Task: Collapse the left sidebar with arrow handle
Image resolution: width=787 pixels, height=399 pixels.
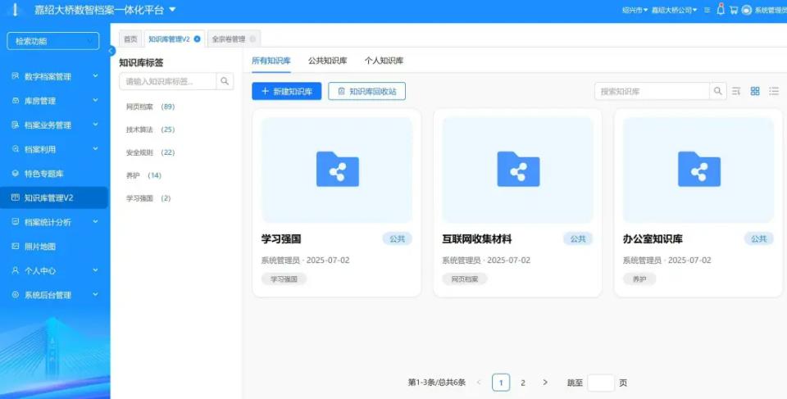Action: 111,51
